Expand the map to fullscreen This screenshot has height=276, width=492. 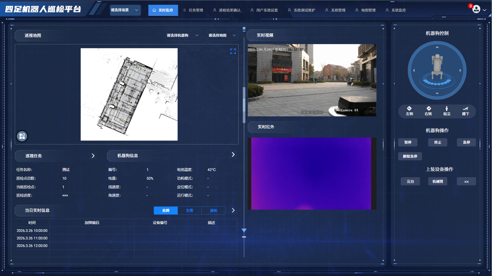[x=233, y=51]
